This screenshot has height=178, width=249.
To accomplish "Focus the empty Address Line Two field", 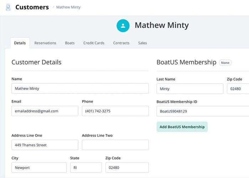I will [115, 145].
